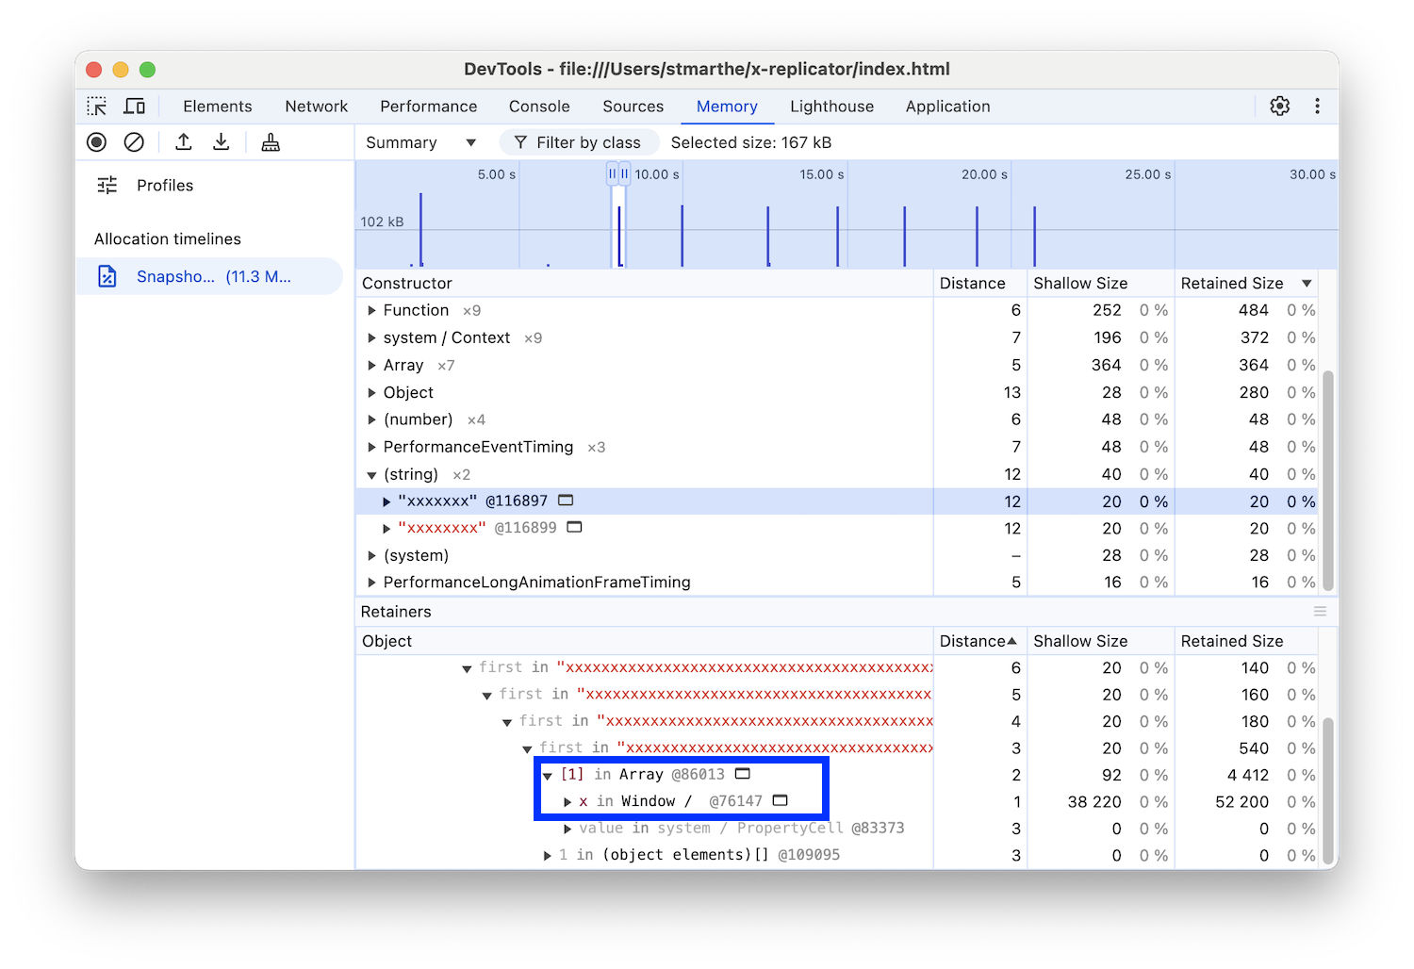Viewport: 1414px width, 969px height.
Task: Select the Snapshot entry in Allocation timelines
Action: 209,275
